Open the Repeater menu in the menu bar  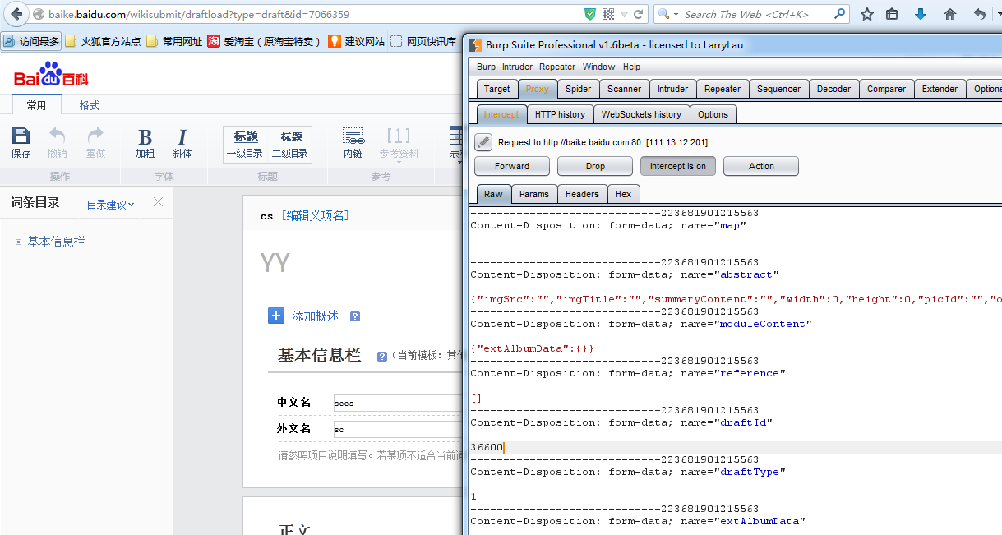pos(557,67)
